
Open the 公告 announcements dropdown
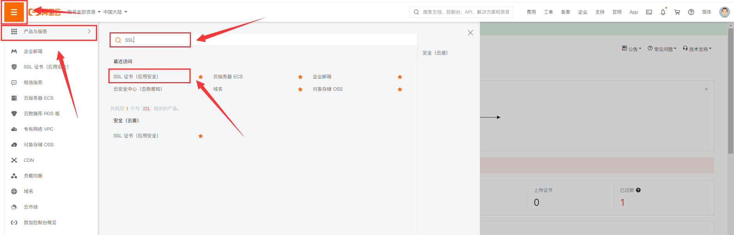(631, 49)
